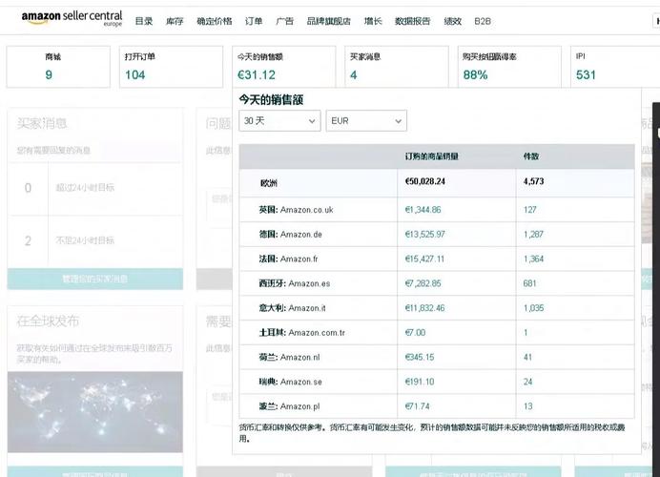Click the 西班牙: Amazon.es row
The image size is (660, 477).
437,283
